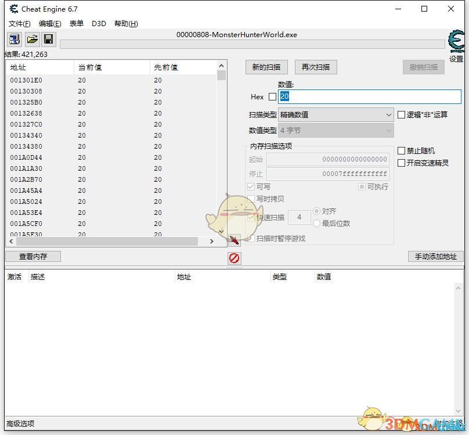
Task: Click the 再次扫描 button
Action: 316,67
